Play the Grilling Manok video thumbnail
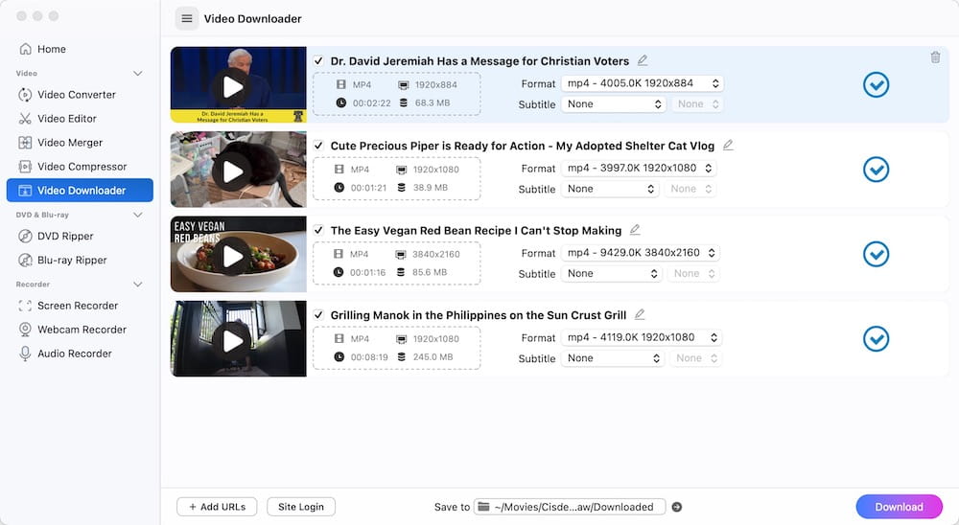This screenshot has height=525, width=959. point(232,341)
